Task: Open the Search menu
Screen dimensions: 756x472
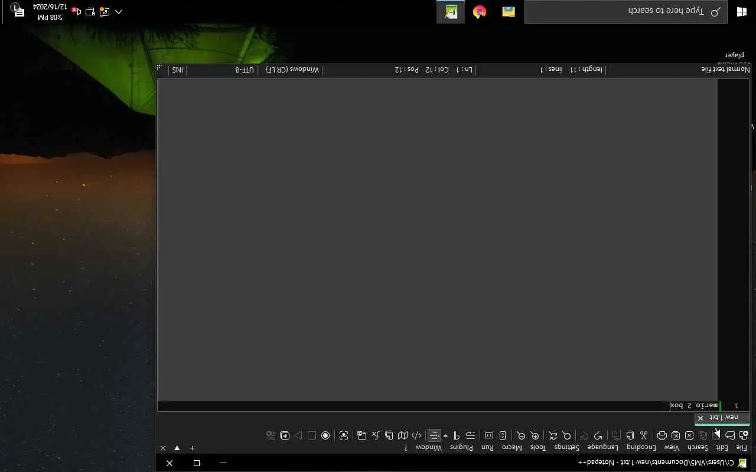Action: 698,447
